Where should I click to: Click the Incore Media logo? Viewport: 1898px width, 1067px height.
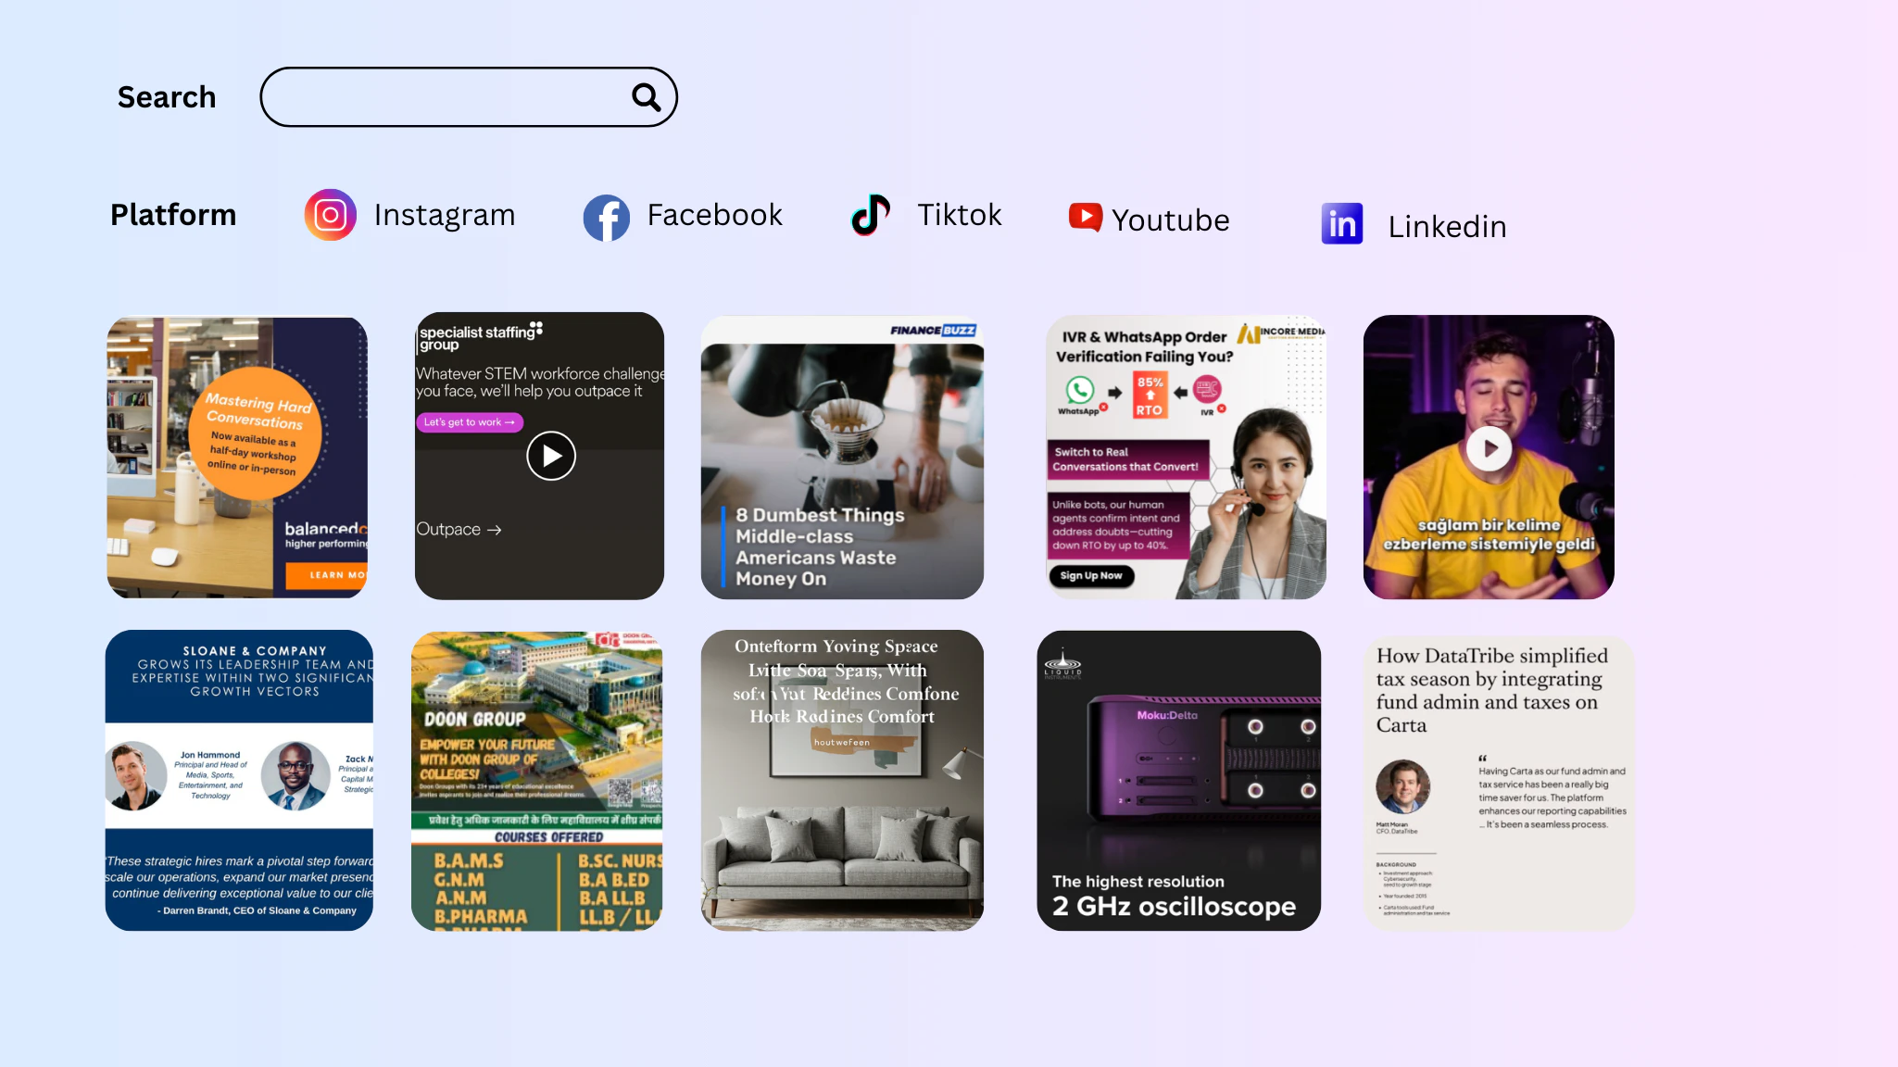(1281, 333)
